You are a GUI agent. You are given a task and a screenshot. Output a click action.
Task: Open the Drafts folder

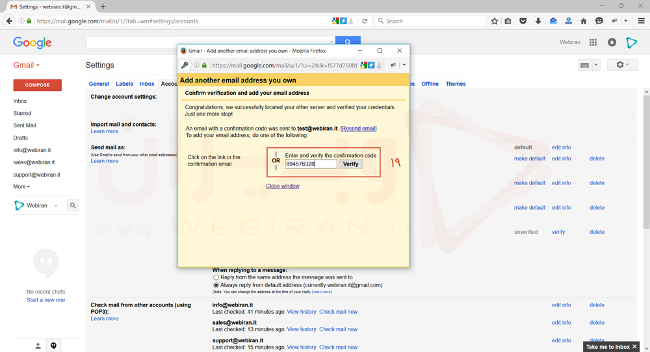click(x=20, y=138)
